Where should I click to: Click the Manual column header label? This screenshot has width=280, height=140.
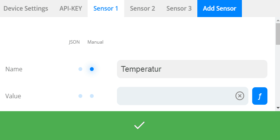point(95,42)
